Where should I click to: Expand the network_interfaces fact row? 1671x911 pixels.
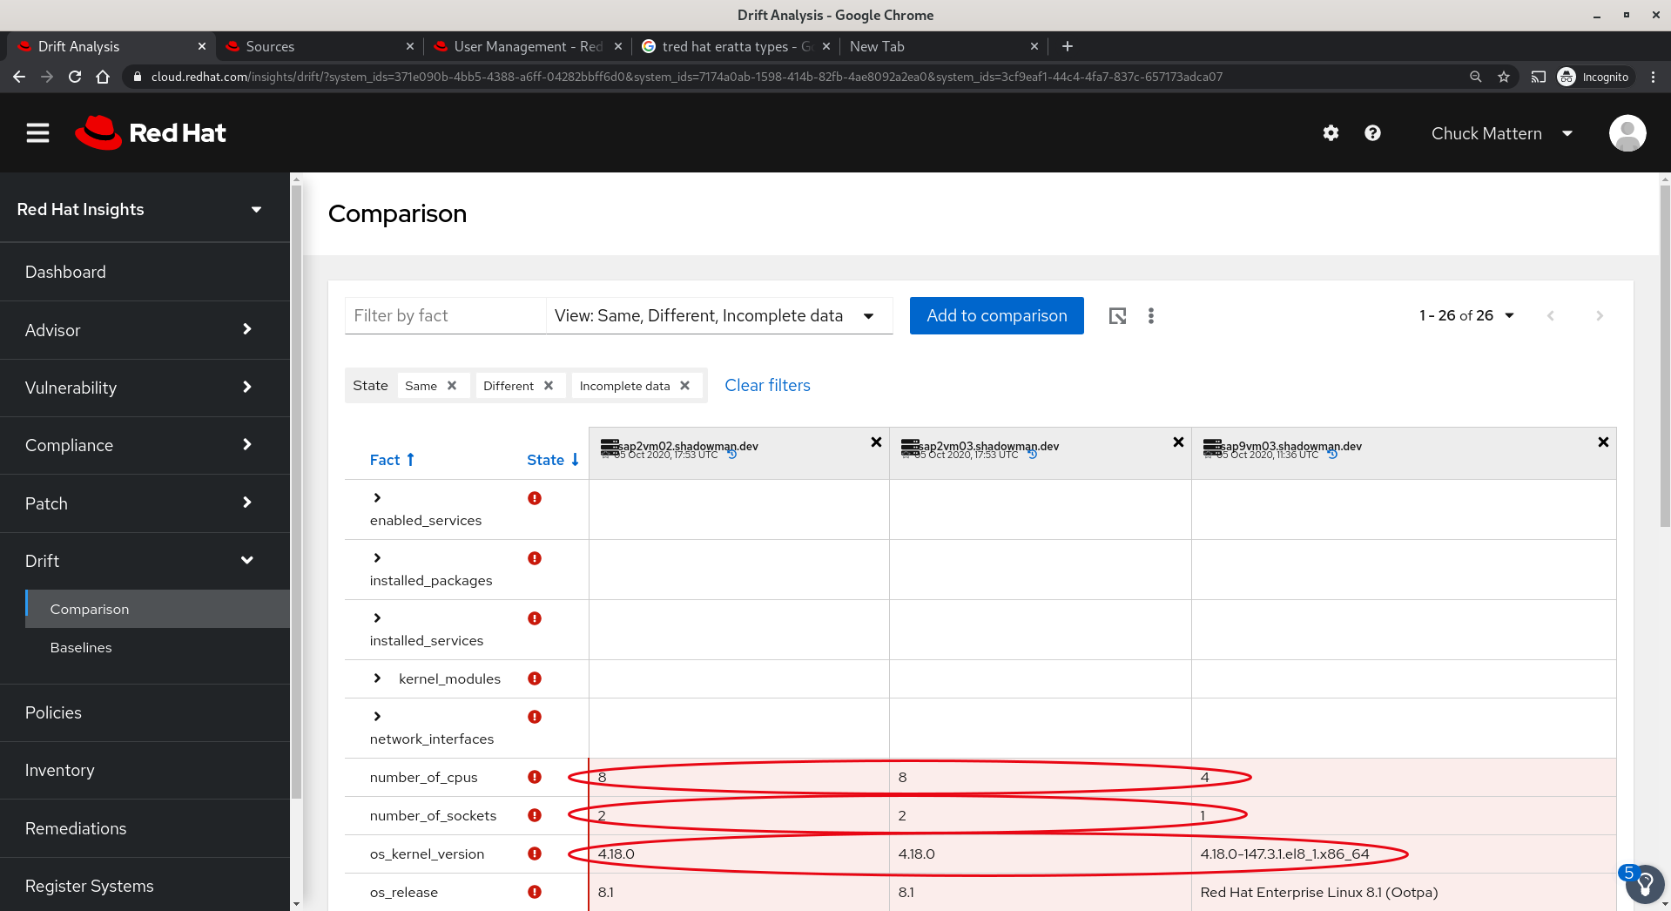tap(377, 717)
